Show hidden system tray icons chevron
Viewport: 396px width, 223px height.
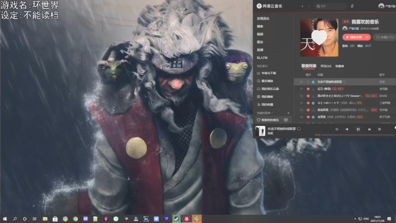tap(355, 219)
